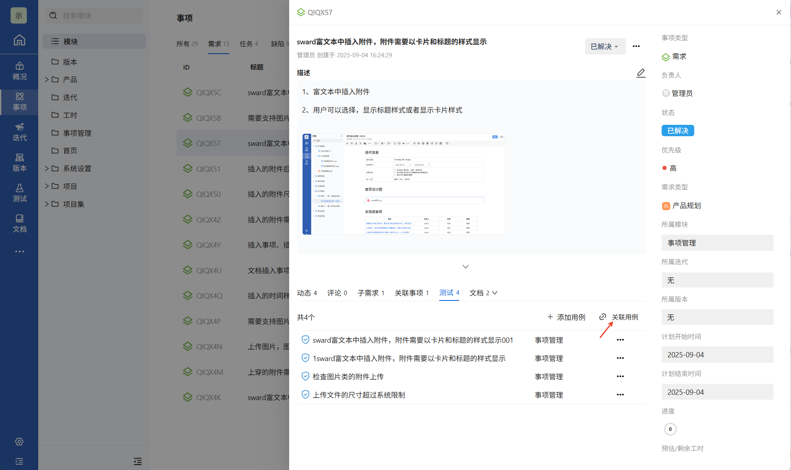Open 概况 overview in left sidebar
The image size is (791, 470).
click(19, 71)
